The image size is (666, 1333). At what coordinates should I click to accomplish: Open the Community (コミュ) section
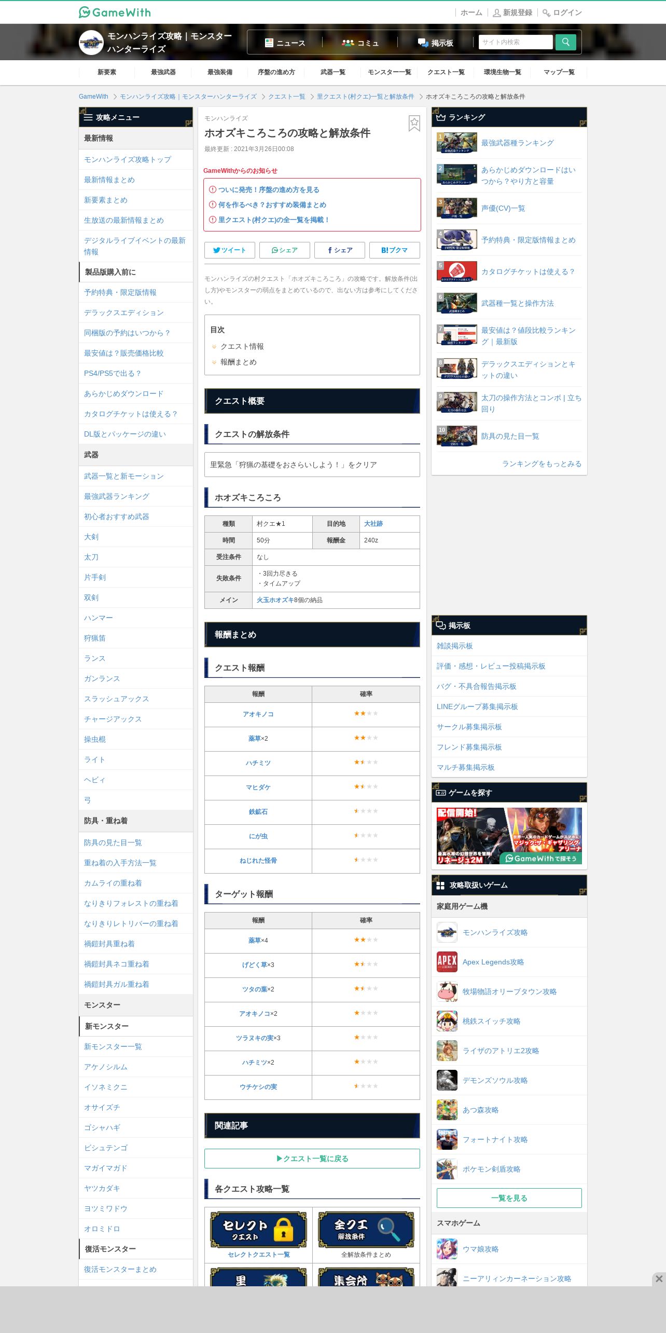(360, 43)
